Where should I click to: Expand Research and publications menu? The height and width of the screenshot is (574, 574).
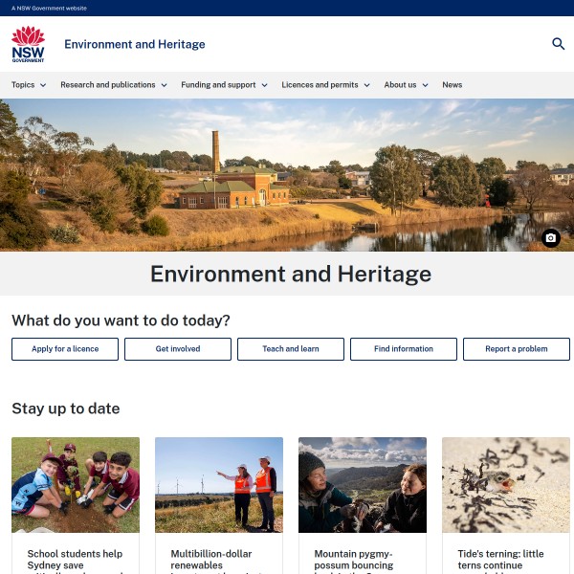(x=113, y=85)
